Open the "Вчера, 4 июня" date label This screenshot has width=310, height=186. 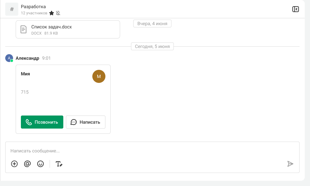pos(152,23)
